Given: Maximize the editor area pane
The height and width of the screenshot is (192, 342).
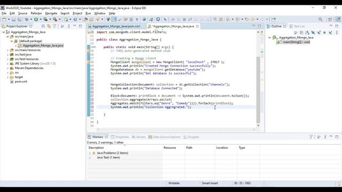Looking at the screenshot, I should pyautogui.click(x=259, y=26).
